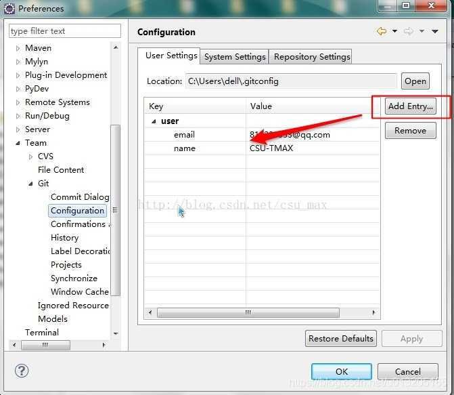Click the Location path field
454x395 pixels.
(291, 81)
